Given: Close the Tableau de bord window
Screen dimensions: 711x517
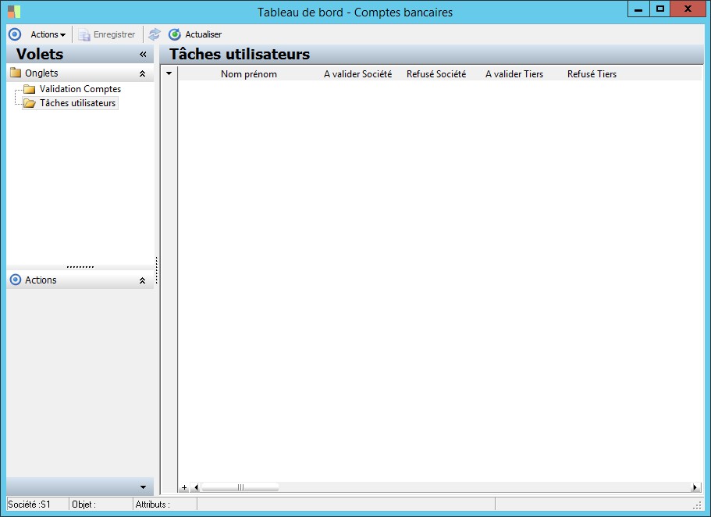Looking at the screenshot, I should (x=688, y=9).
